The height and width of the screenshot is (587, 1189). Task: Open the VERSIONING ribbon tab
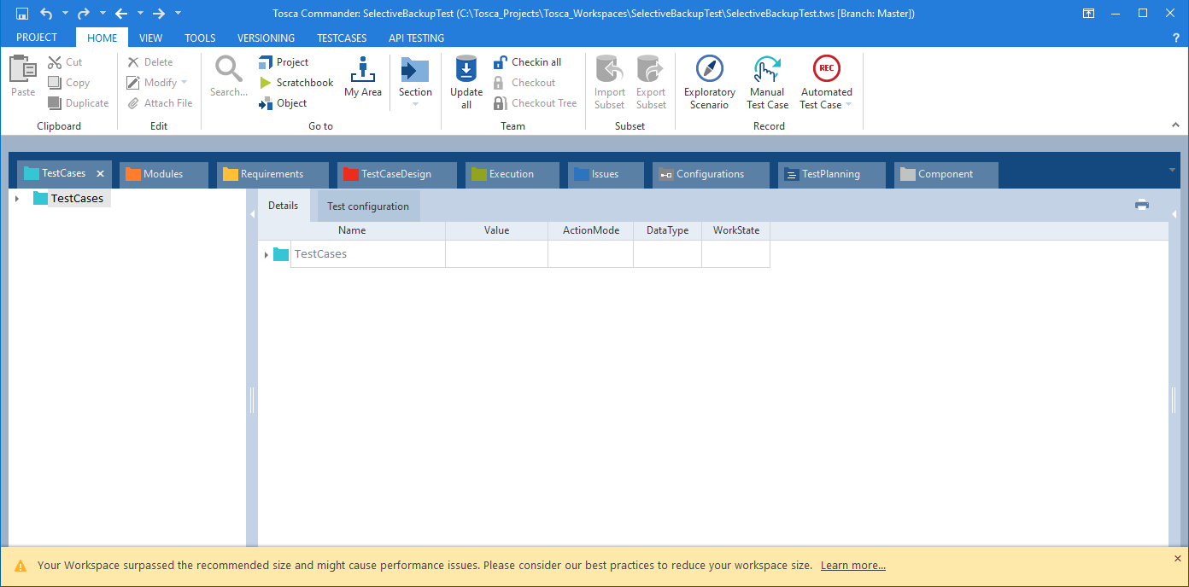point(266,38)
